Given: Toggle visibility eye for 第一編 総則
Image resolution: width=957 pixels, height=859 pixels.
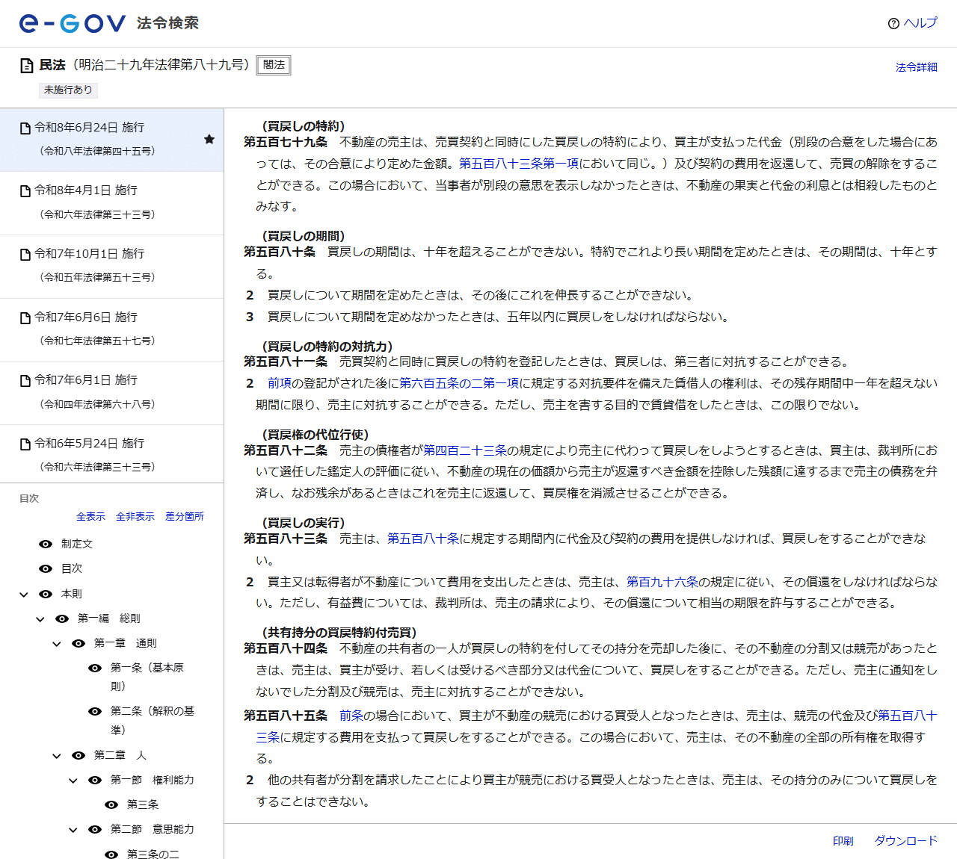Looking at the screenshot, I should pos(62,618).
